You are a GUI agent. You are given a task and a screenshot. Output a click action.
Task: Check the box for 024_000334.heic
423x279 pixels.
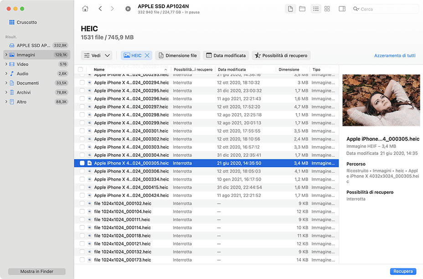click(82, 179)
